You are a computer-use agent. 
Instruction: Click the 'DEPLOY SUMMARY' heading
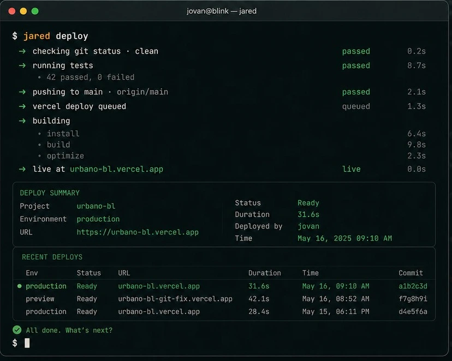coord(50,193)
